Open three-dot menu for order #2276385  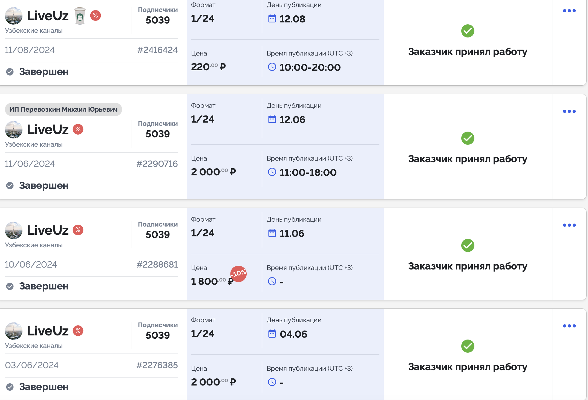(x=569, y=326)
